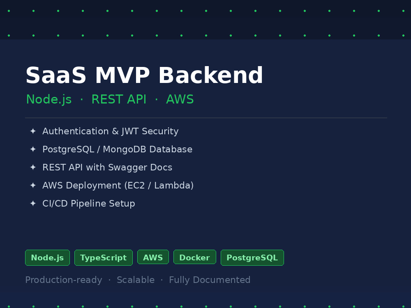The height and width of the screenshot is (308, 411).
Task: Select Authentication & JWT Security line
Action: click(x=110, y=131)
